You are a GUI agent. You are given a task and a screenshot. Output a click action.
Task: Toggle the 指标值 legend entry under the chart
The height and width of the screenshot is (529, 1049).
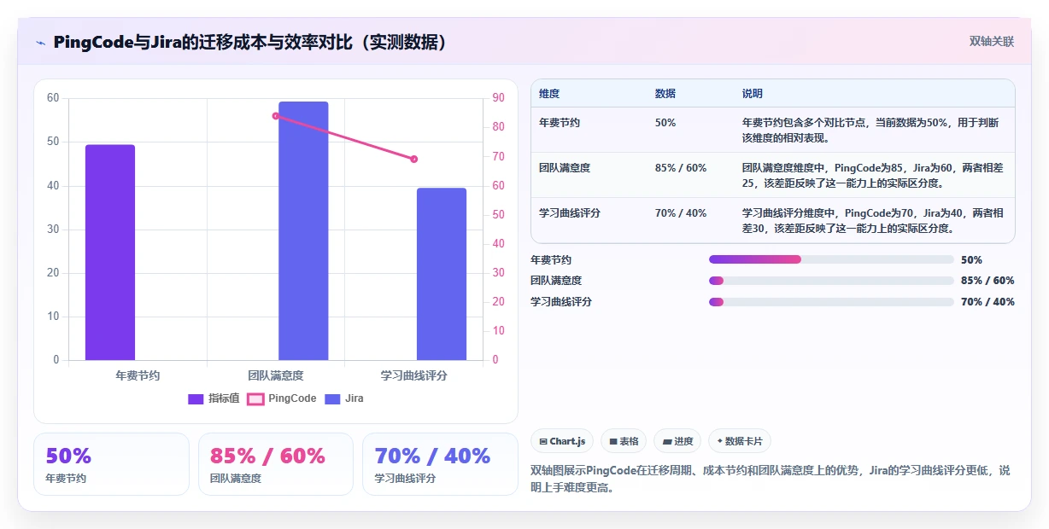pos(214,398)
